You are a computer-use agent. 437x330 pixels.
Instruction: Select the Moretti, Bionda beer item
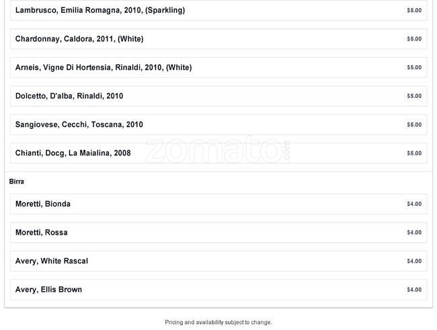point(43,204)
